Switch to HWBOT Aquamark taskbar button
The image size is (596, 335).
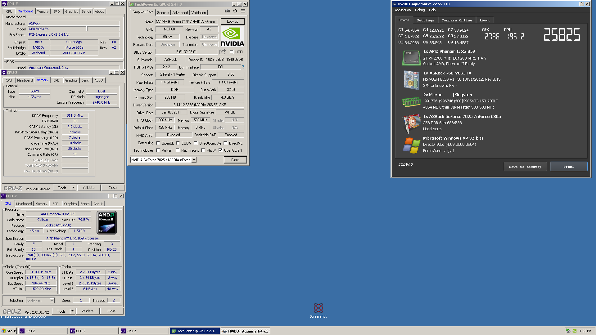pos(246,331)
